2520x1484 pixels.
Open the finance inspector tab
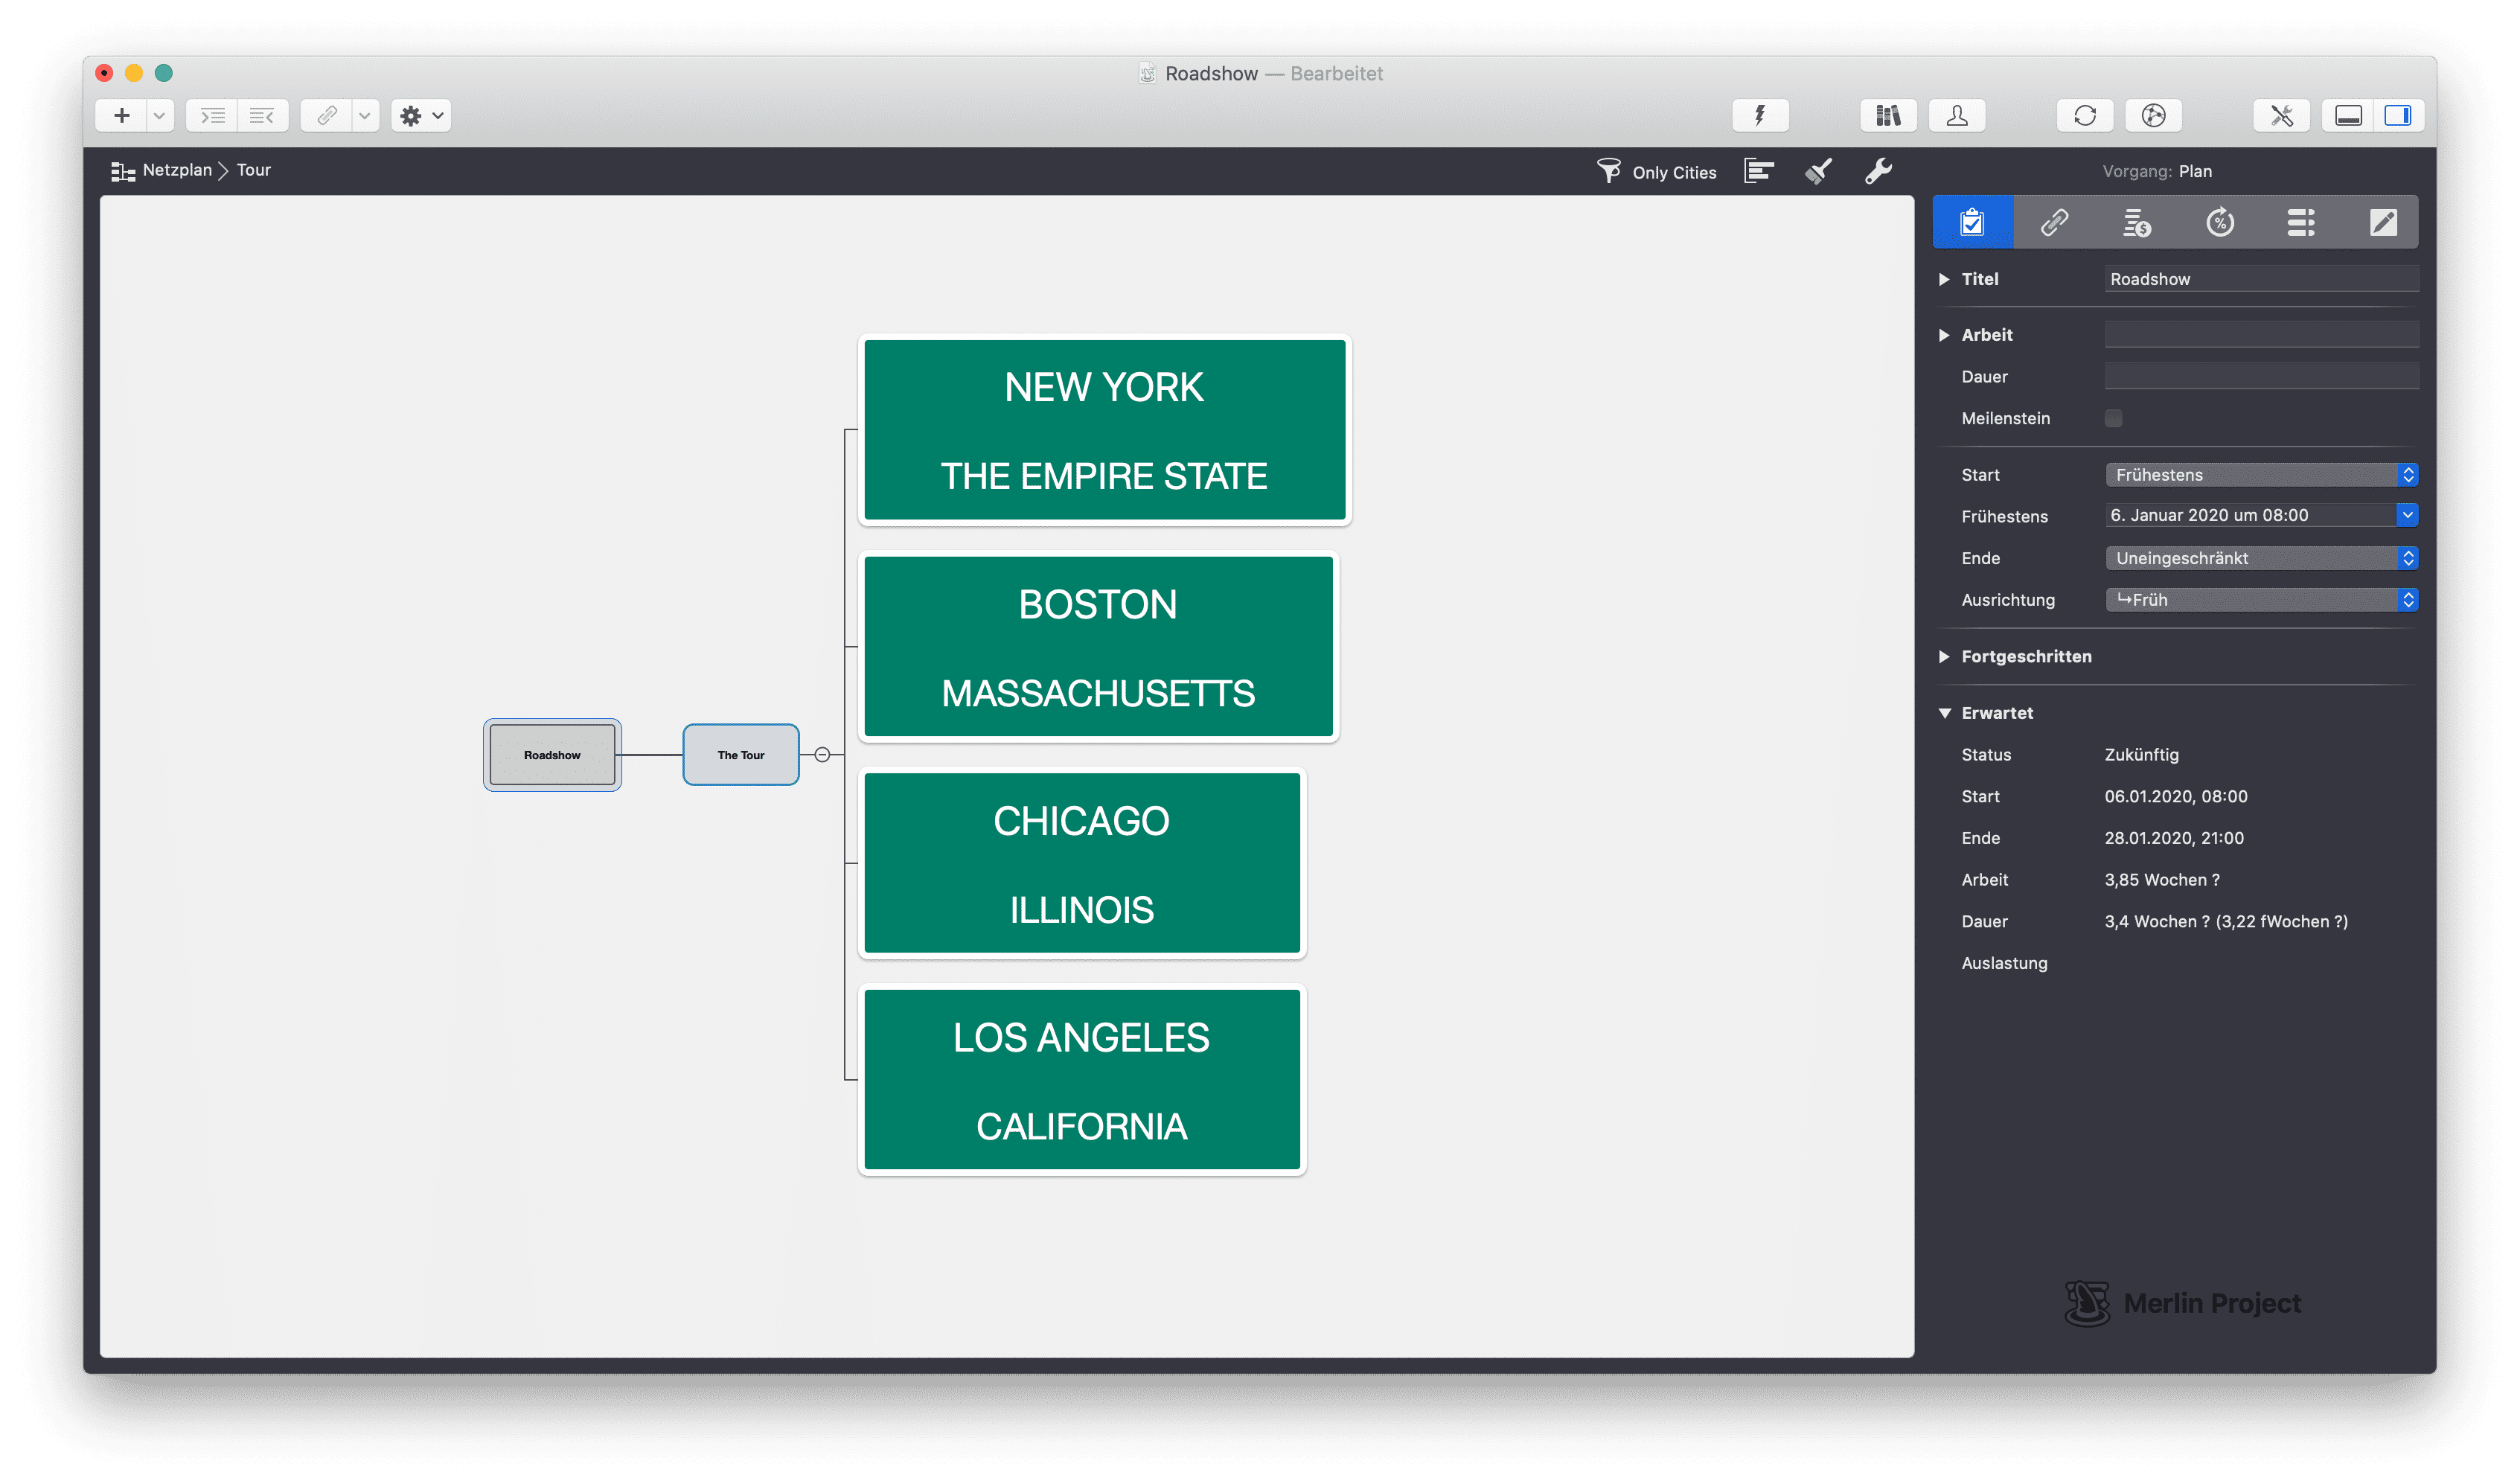point(2136,222)
